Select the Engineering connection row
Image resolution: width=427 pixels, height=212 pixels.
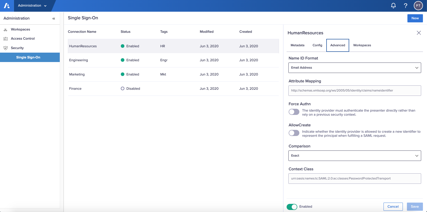pyautogui.click(x=173, y=60)
